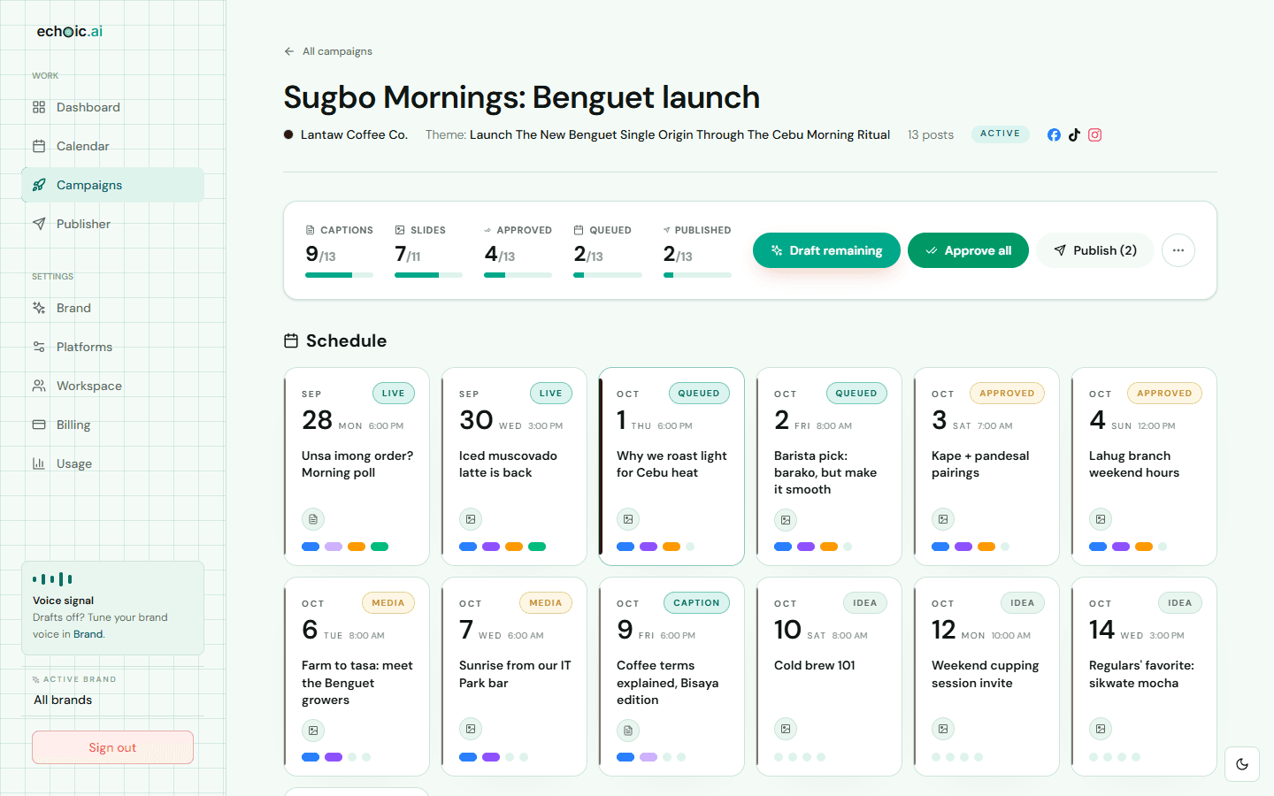Image resolution: width=1274 pixels, height=796 pixels.
Task: Open the Calendar page
Action: click(113, 146)
